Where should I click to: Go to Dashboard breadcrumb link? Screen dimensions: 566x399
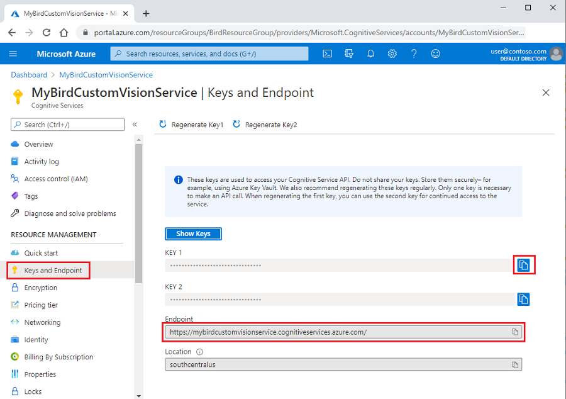[x=29, y=75]
